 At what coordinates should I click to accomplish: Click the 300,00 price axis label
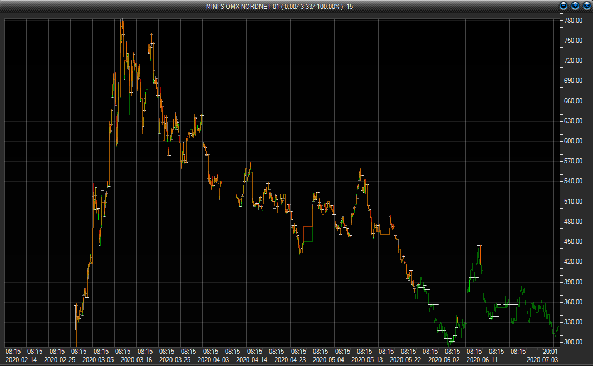(573, 342)
